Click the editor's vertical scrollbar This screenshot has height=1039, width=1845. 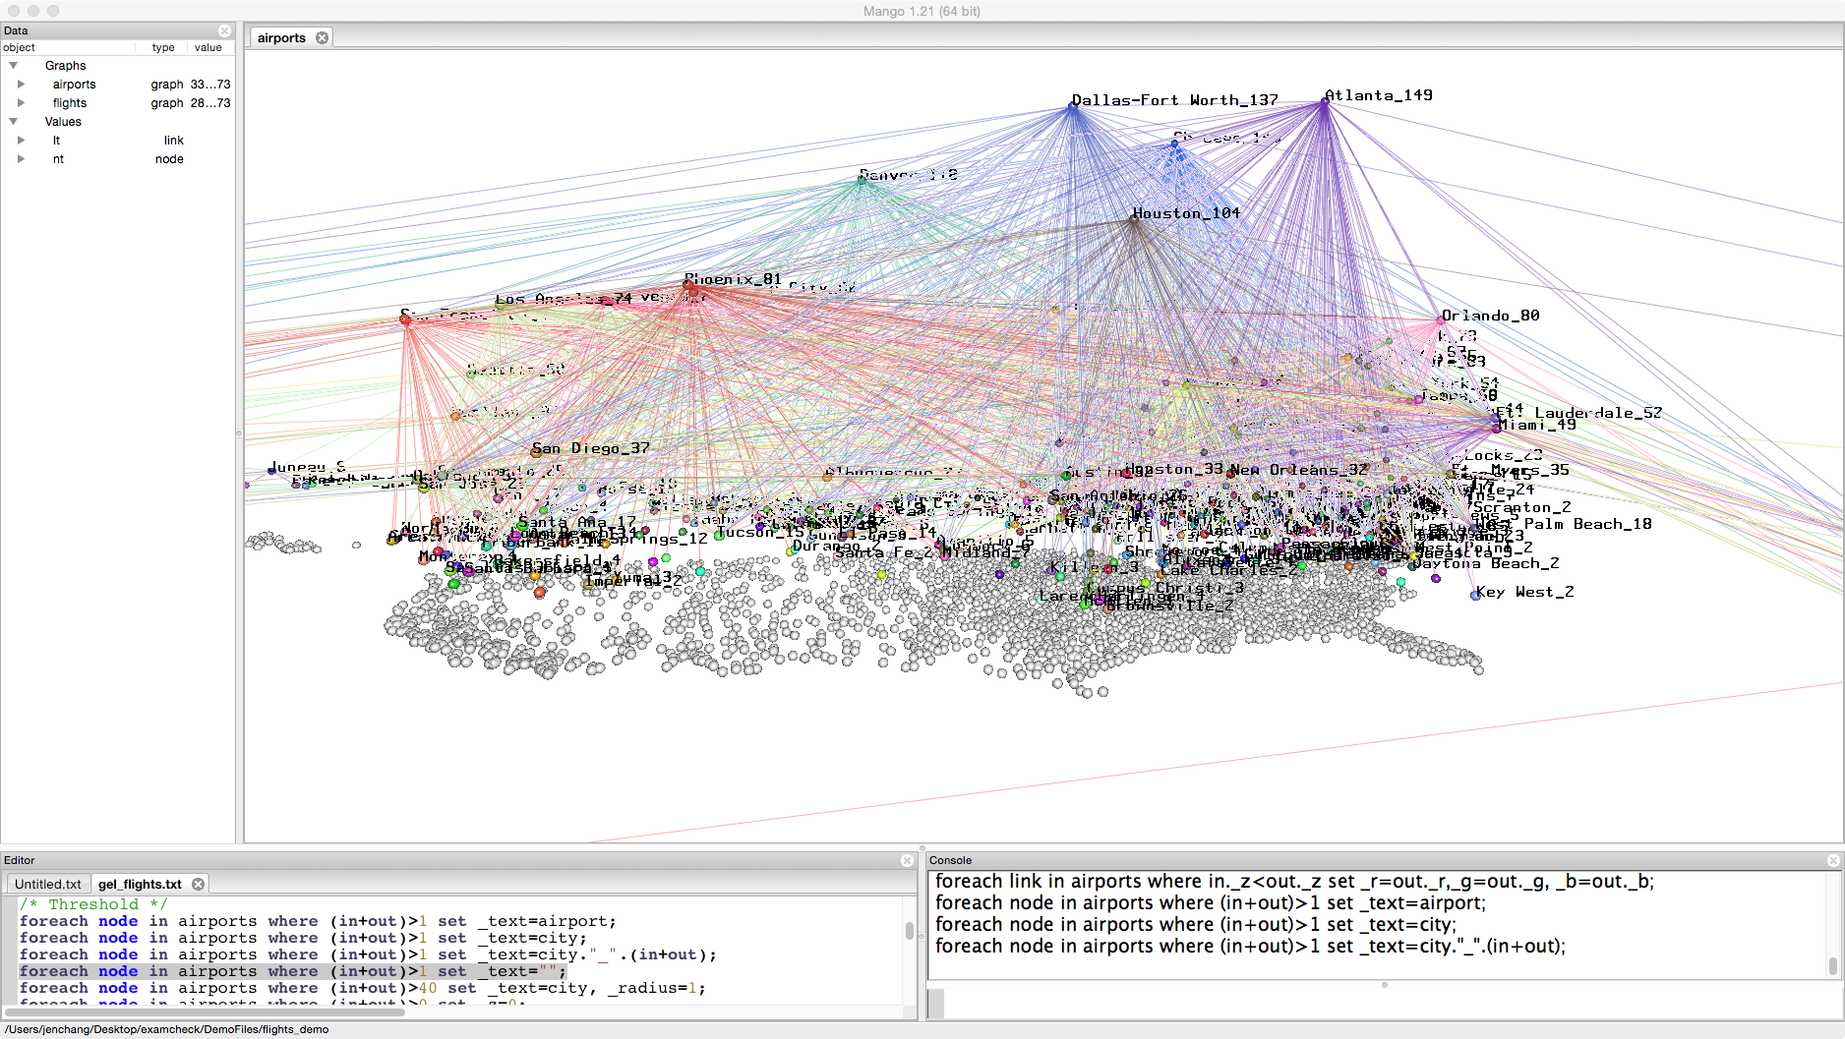click(910, 930)
